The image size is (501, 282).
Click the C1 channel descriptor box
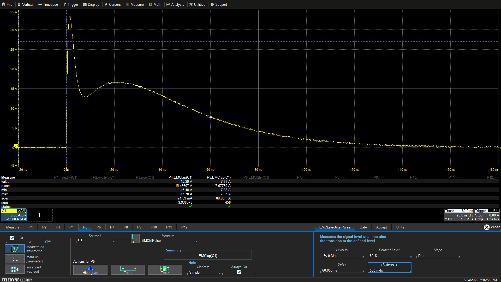(x=14, y=215)
